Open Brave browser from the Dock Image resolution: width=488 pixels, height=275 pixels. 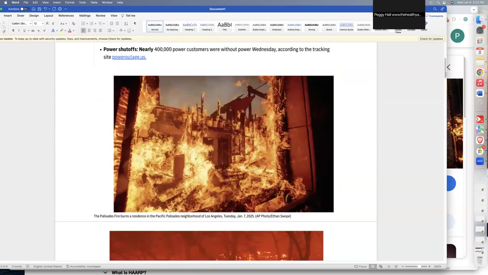pyautogui.click(x=480, y=141)
